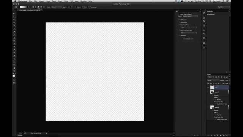Screen dimensions: 243x137
Task: Open the layer blend mode dropdown
Action: (x=213, y=80)
